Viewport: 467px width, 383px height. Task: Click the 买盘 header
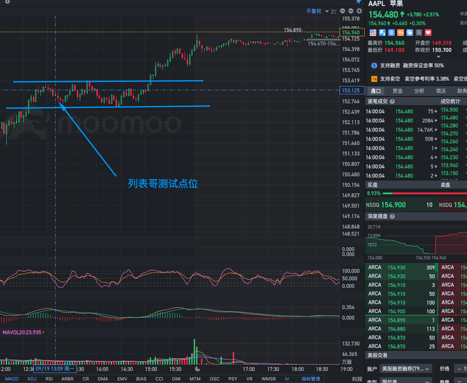pos(372,185)
